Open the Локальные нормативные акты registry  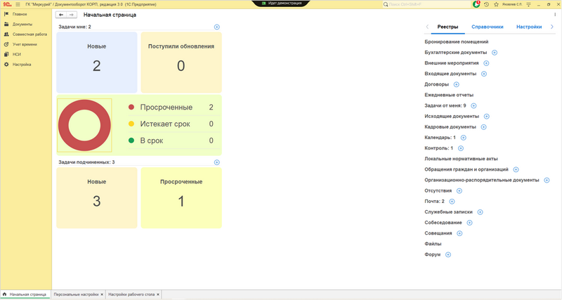point(461,159)
